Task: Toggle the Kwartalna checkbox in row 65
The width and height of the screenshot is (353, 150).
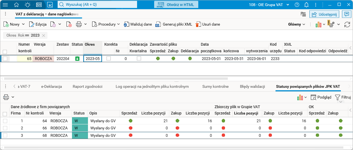Action: click(x=139, y=58)
